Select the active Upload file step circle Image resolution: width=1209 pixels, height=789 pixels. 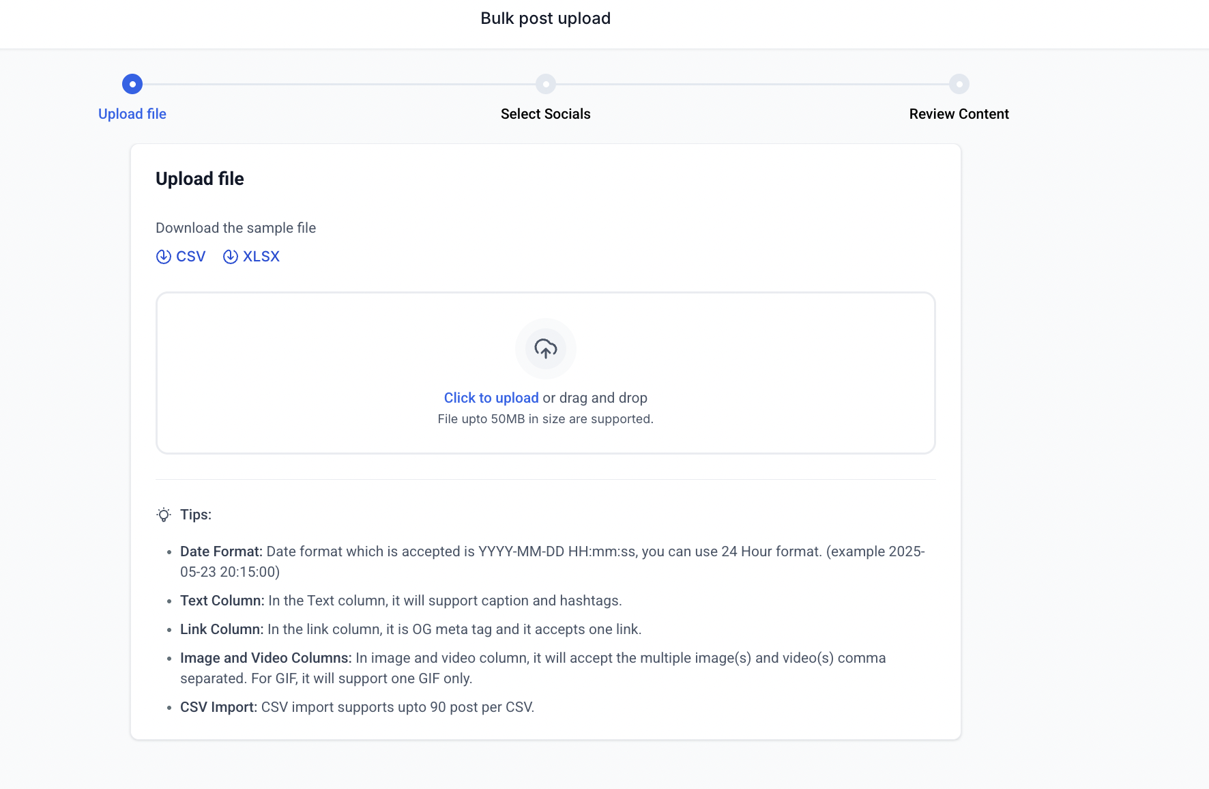coord(132,84)
